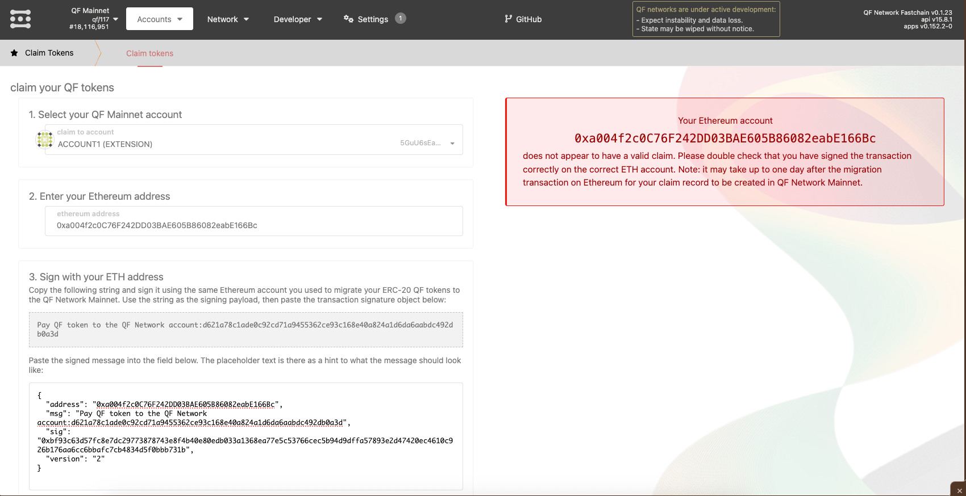Screen dimensions: 966x496
Task: Click the GitHub branch icon
Action: pos(508,19)
